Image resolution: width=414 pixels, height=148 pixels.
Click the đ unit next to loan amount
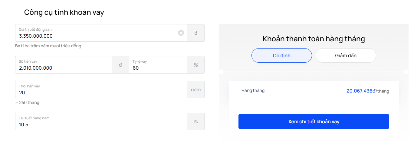120,65
